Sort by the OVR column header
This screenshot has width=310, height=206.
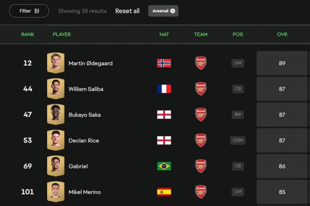282,34
